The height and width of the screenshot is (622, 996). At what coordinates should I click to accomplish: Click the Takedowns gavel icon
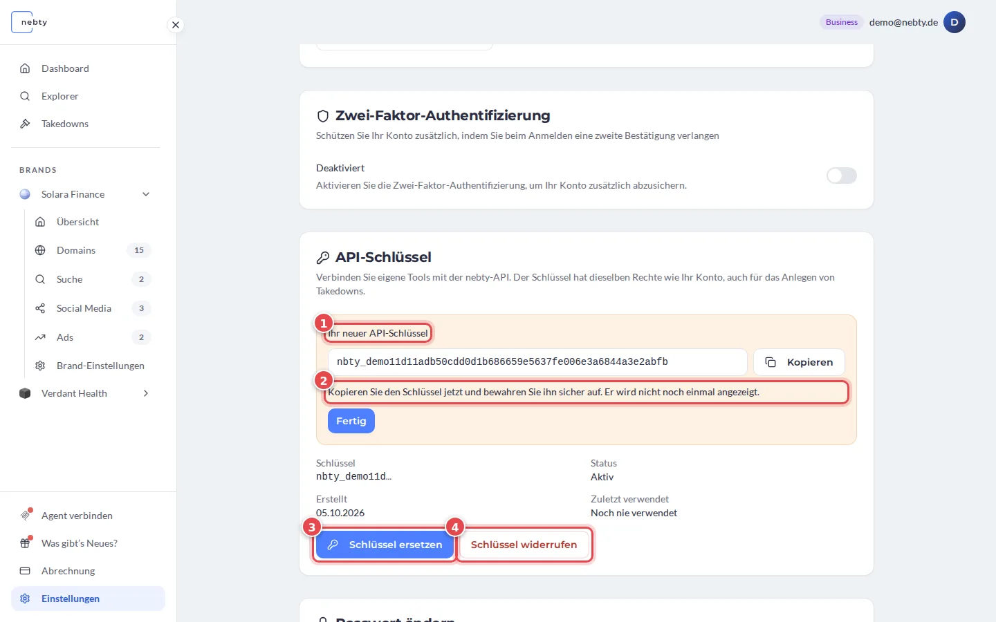tap(25, 124)
